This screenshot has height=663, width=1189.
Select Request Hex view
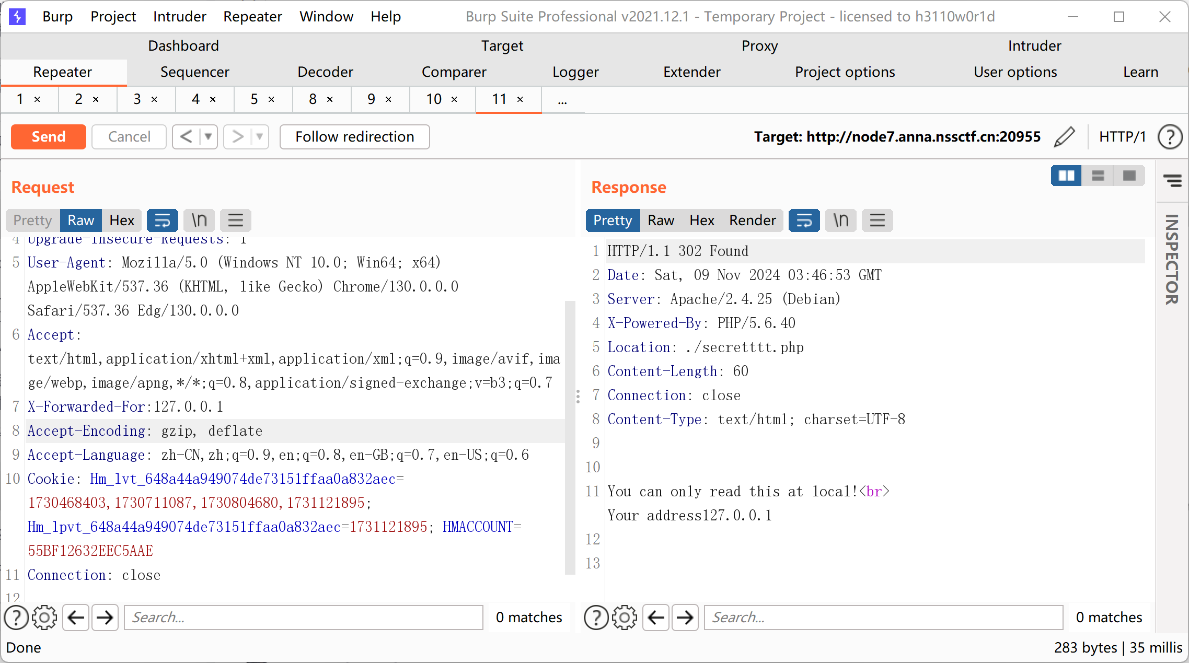(122, 220)
